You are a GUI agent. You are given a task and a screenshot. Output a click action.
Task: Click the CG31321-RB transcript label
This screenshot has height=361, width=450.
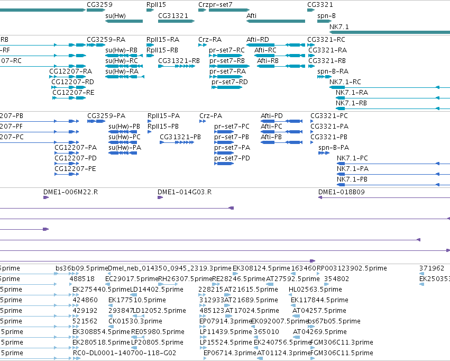tap(179, 61)
